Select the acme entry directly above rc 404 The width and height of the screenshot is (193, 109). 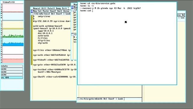point(12,75)
